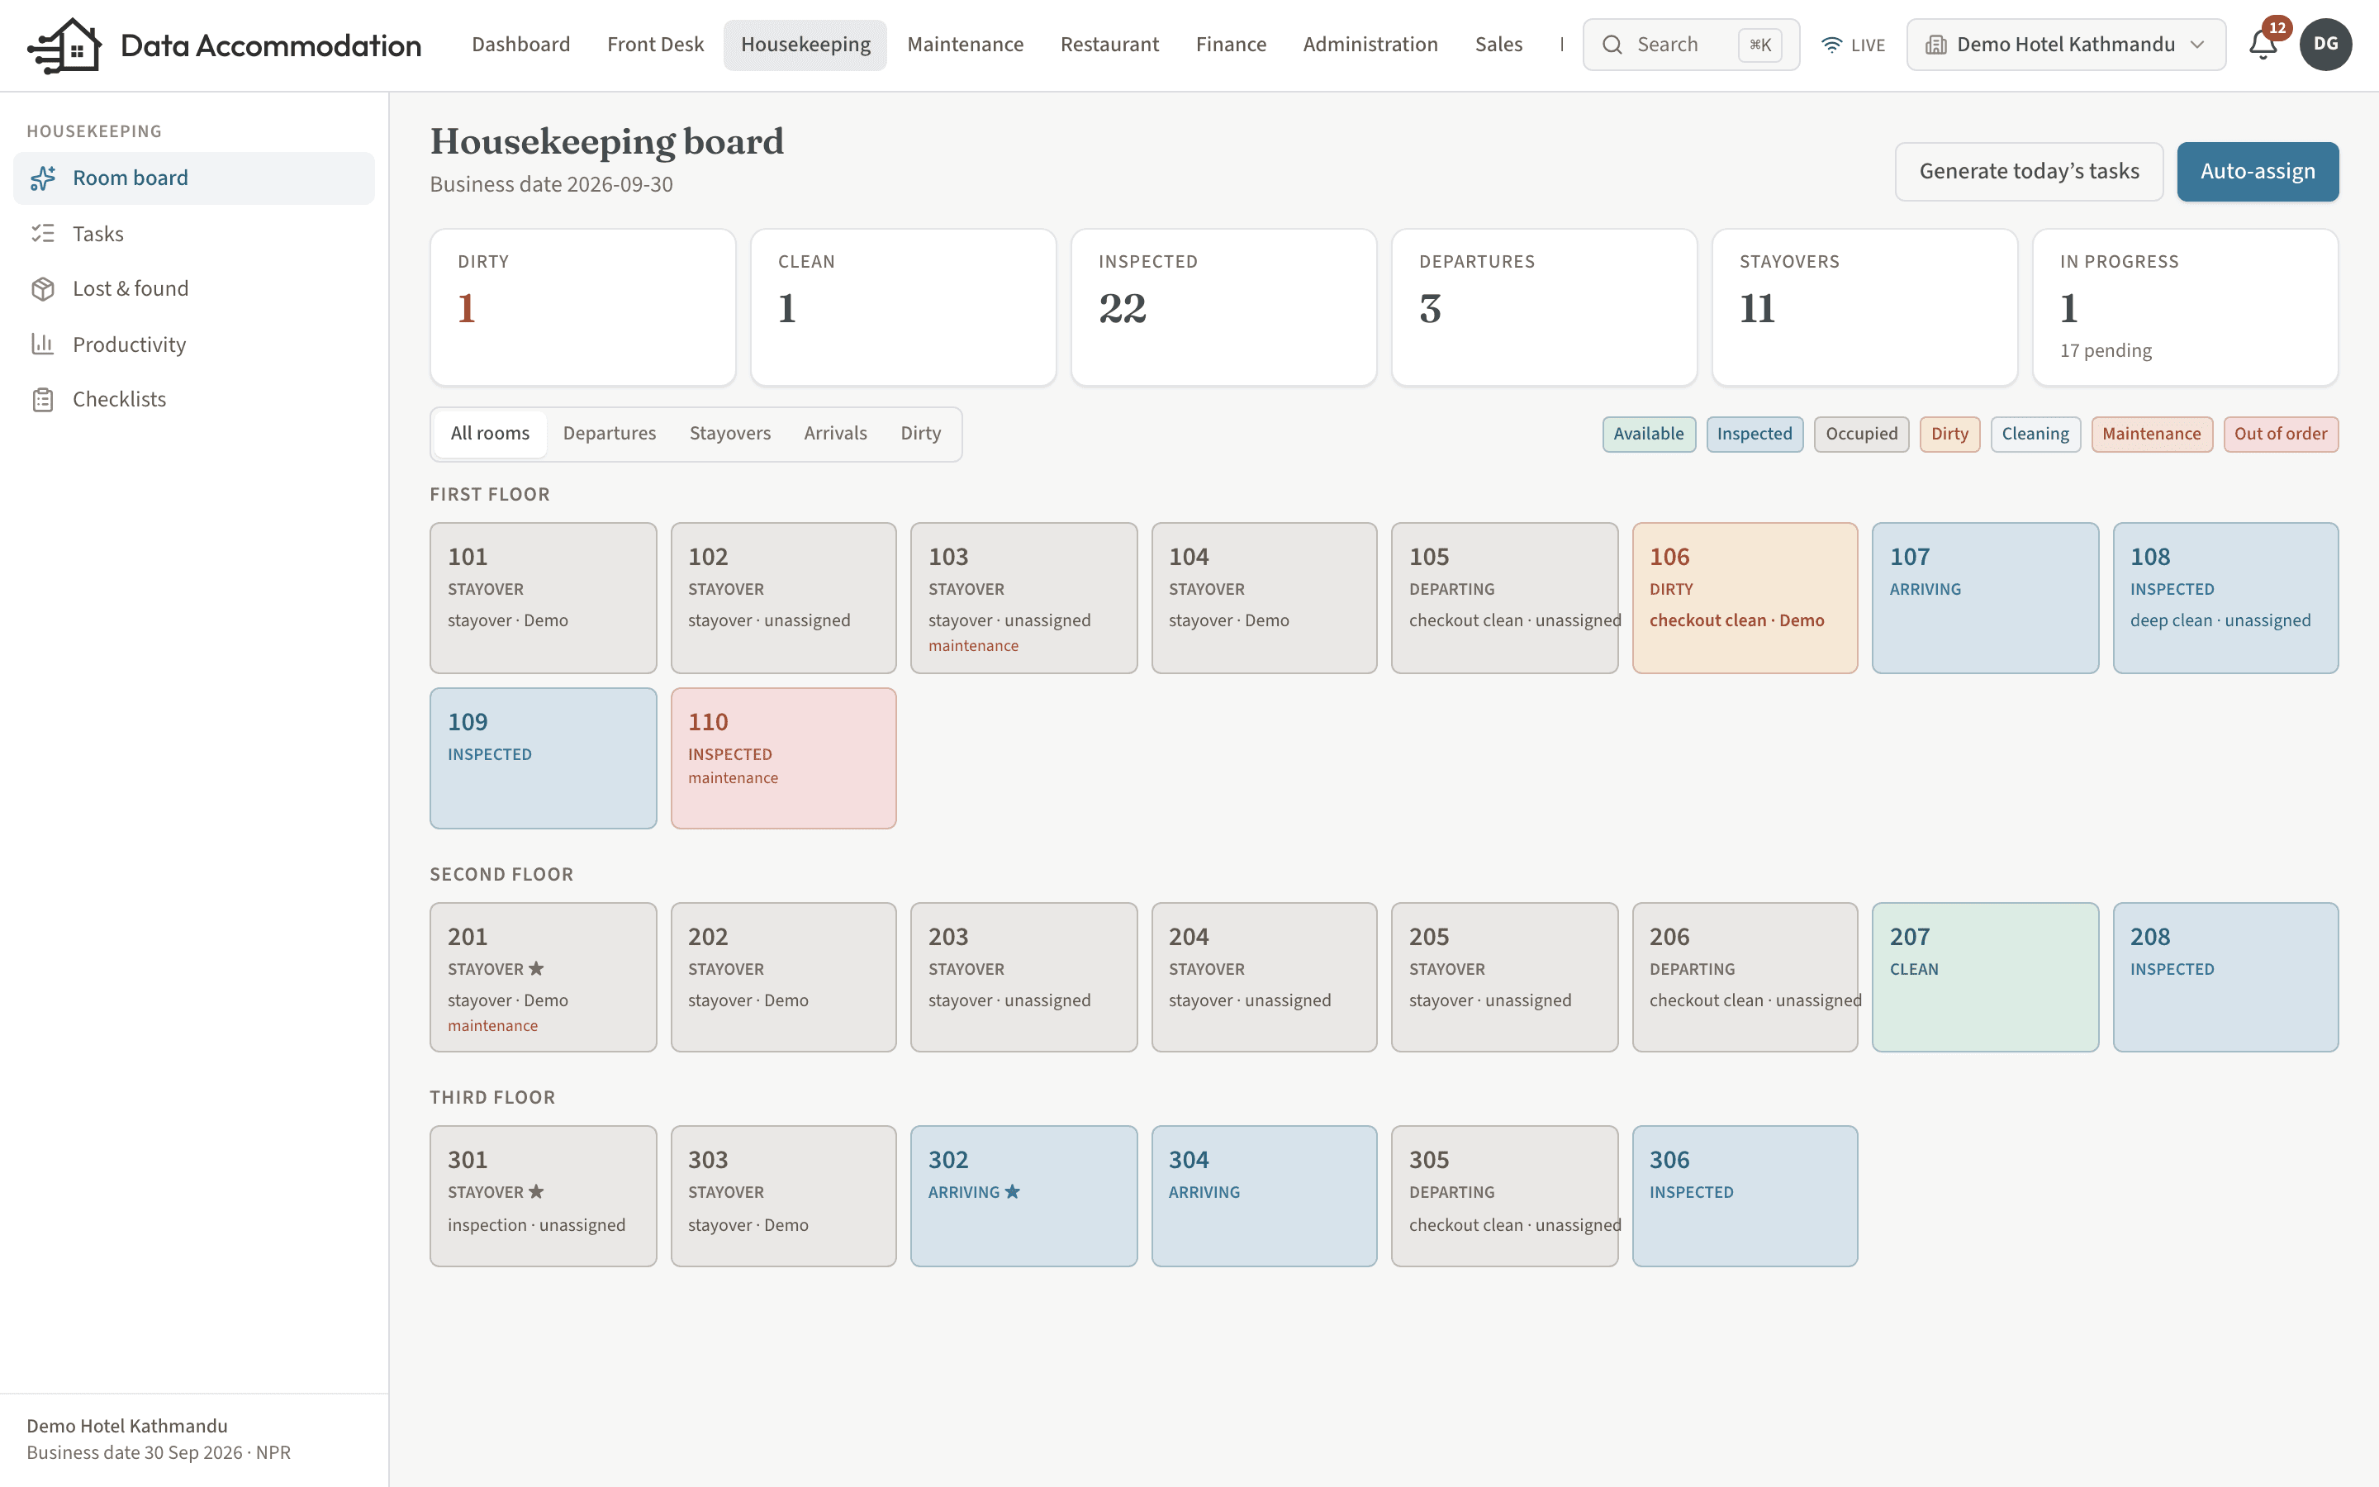Click the Cleaning legend swatch

(x=2035, y=435)
